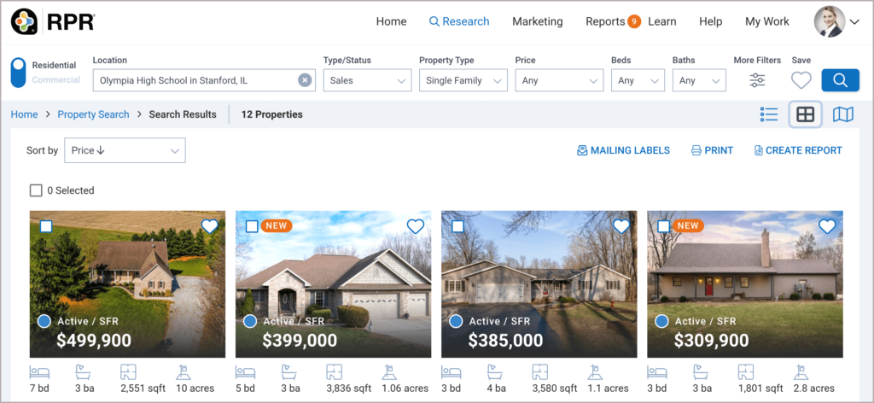
Task: Open the Sort by Price dropdown
Action: (x=126, y=151)
